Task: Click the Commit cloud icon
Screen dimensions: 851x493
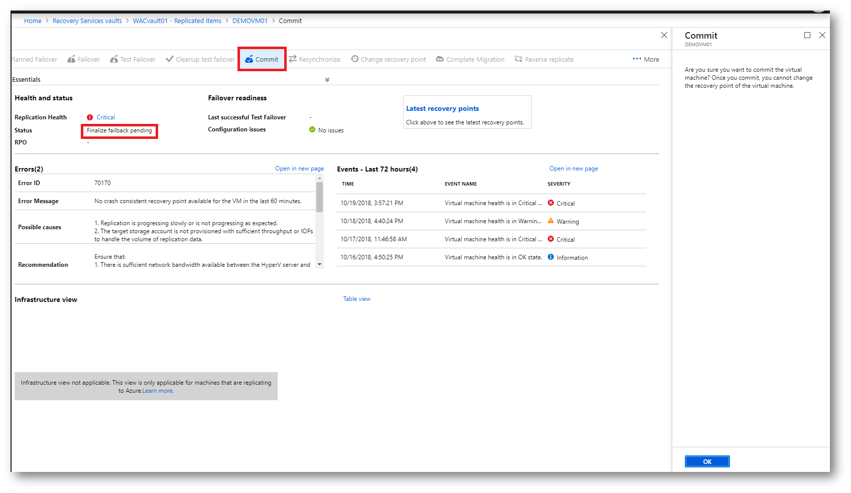Action: coord(249,59)
